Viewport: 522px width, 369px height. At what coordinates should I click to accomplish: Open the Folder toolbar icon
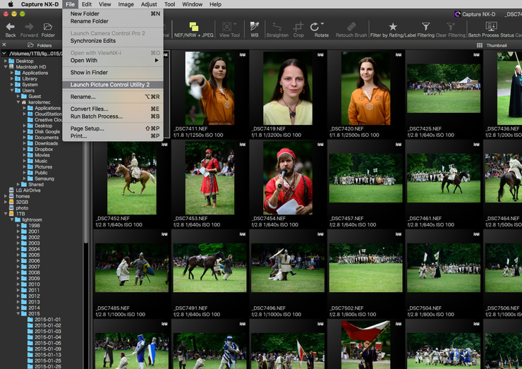[48, 27]
